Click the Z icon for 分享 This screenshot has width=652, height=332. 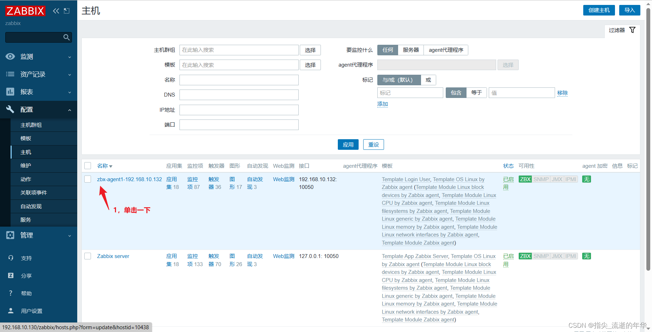(x=11, y=276)
